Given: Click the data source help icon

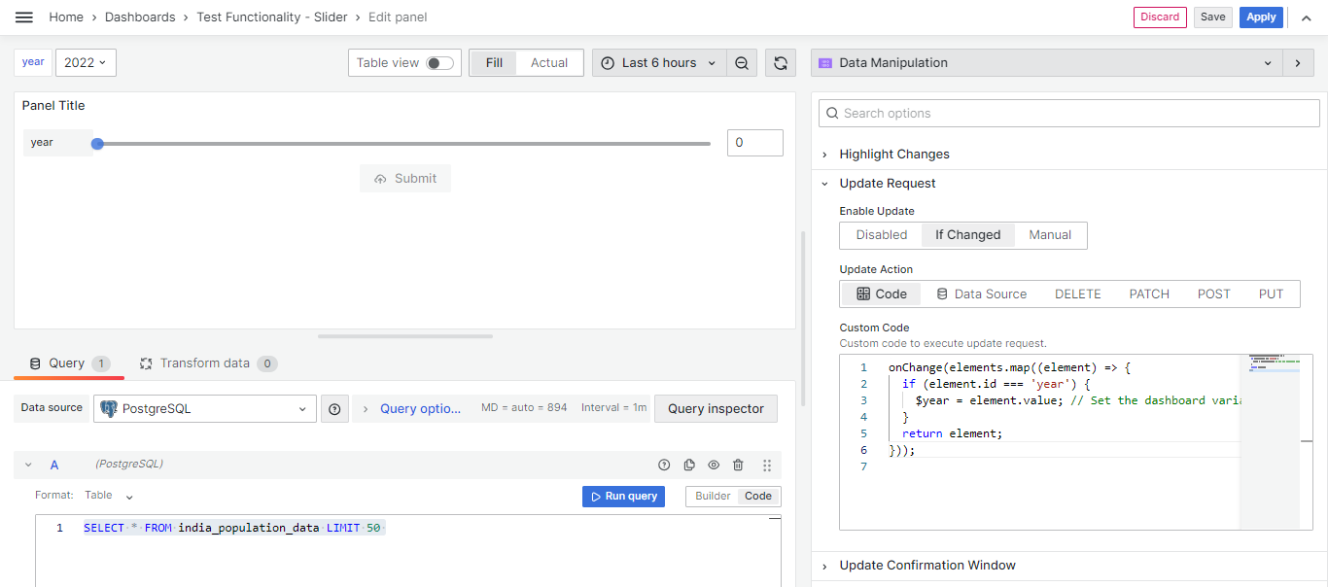Looking at the screenshot, I should (x=334, y=409).
